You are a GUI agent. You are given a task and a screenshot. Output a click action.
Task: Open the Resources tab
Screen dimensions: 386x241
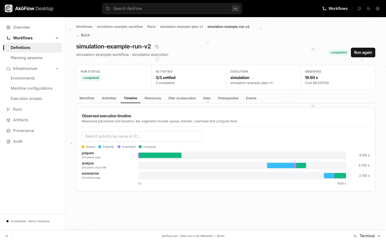pyautogui.click(x=153, y=98)
